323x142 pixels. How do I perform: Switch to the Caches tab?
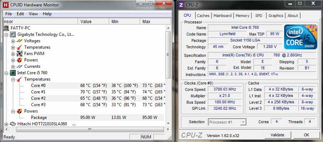(203, 16)
